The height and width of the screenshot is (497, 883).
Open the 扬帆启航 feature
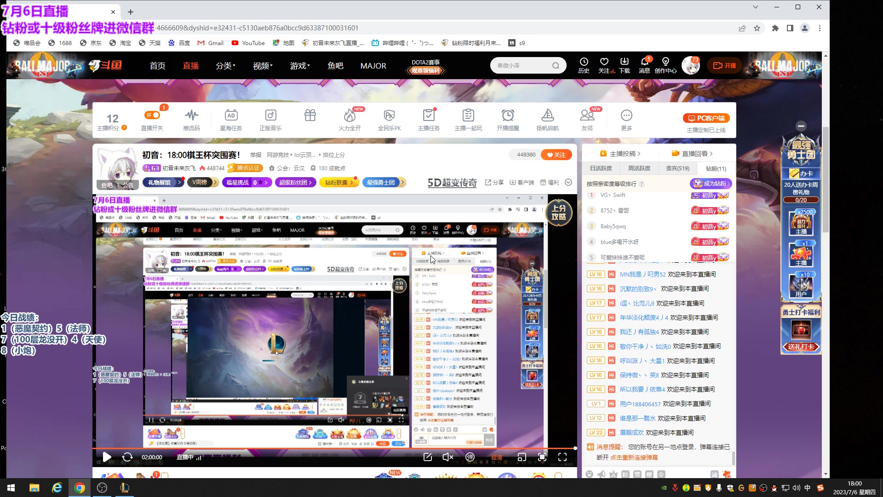pyautogui.click(x=547, y=119)
